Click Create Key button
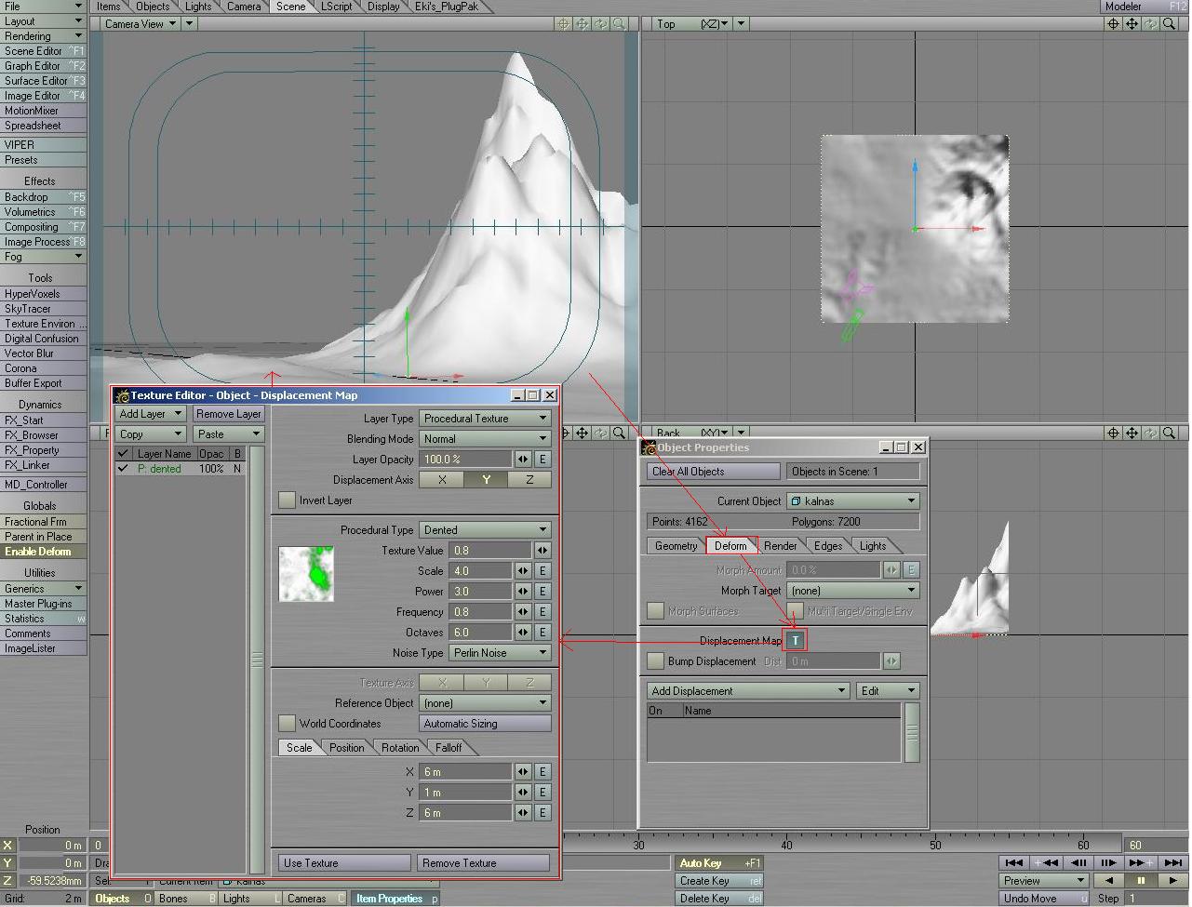Screen dimensions: 1192x907 [719, 881]
